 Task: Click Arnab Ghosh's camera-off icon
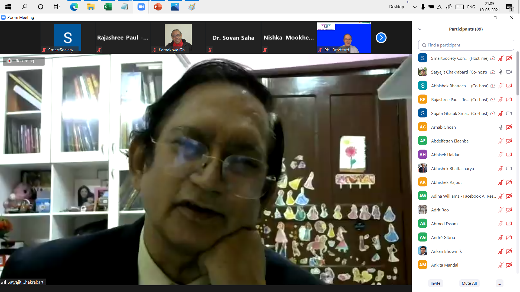[x=509, y=127]
